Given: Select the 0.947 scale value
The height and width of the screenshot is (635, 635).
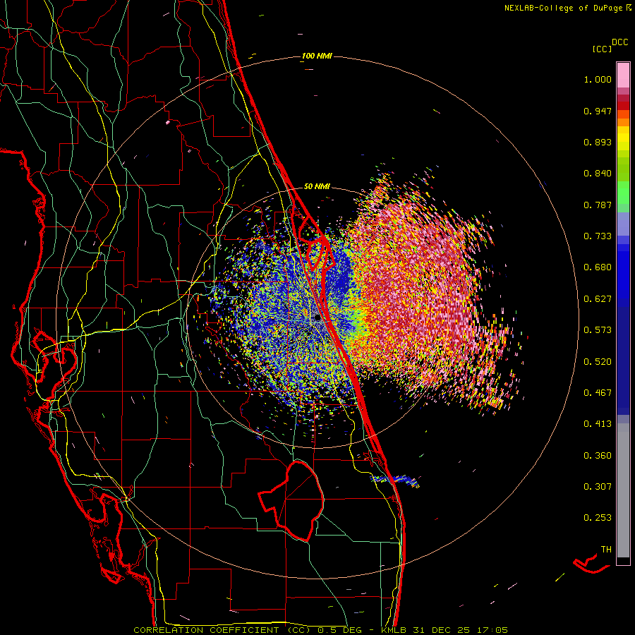Looking at the screenshot, I should point(598,111).
